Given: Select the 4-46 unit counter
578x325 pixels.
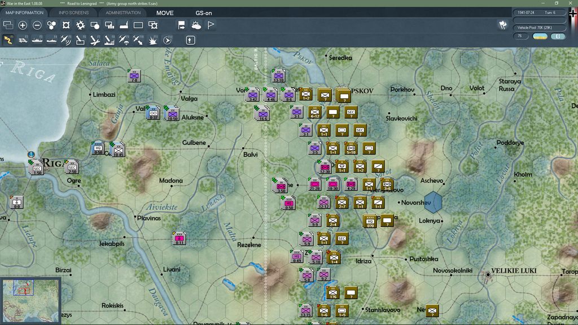Looking at the screenshot, I should pos(270,95).
